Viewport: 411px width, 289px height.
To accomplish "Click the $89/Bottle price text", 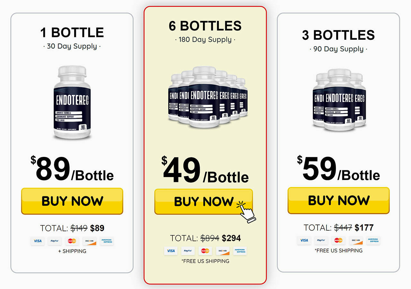I will click(72, 170).
